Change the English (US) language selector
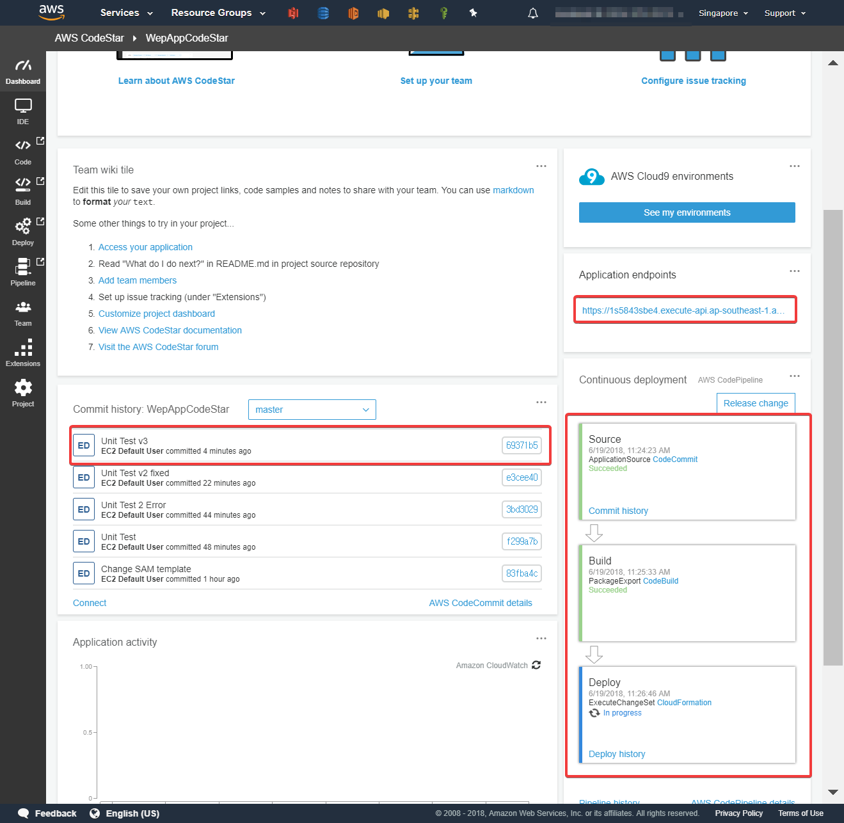This screenshot has height=823, width=844. coord(125,813)
